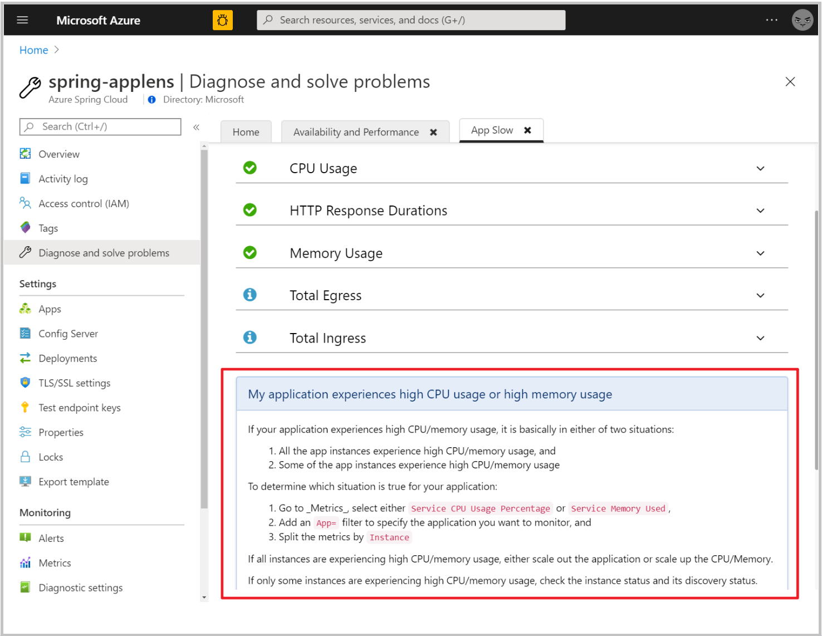This screenshot has height=636, width=822.
Task: Click the 'Instance' code text
Action: click(x=389, y=537)
